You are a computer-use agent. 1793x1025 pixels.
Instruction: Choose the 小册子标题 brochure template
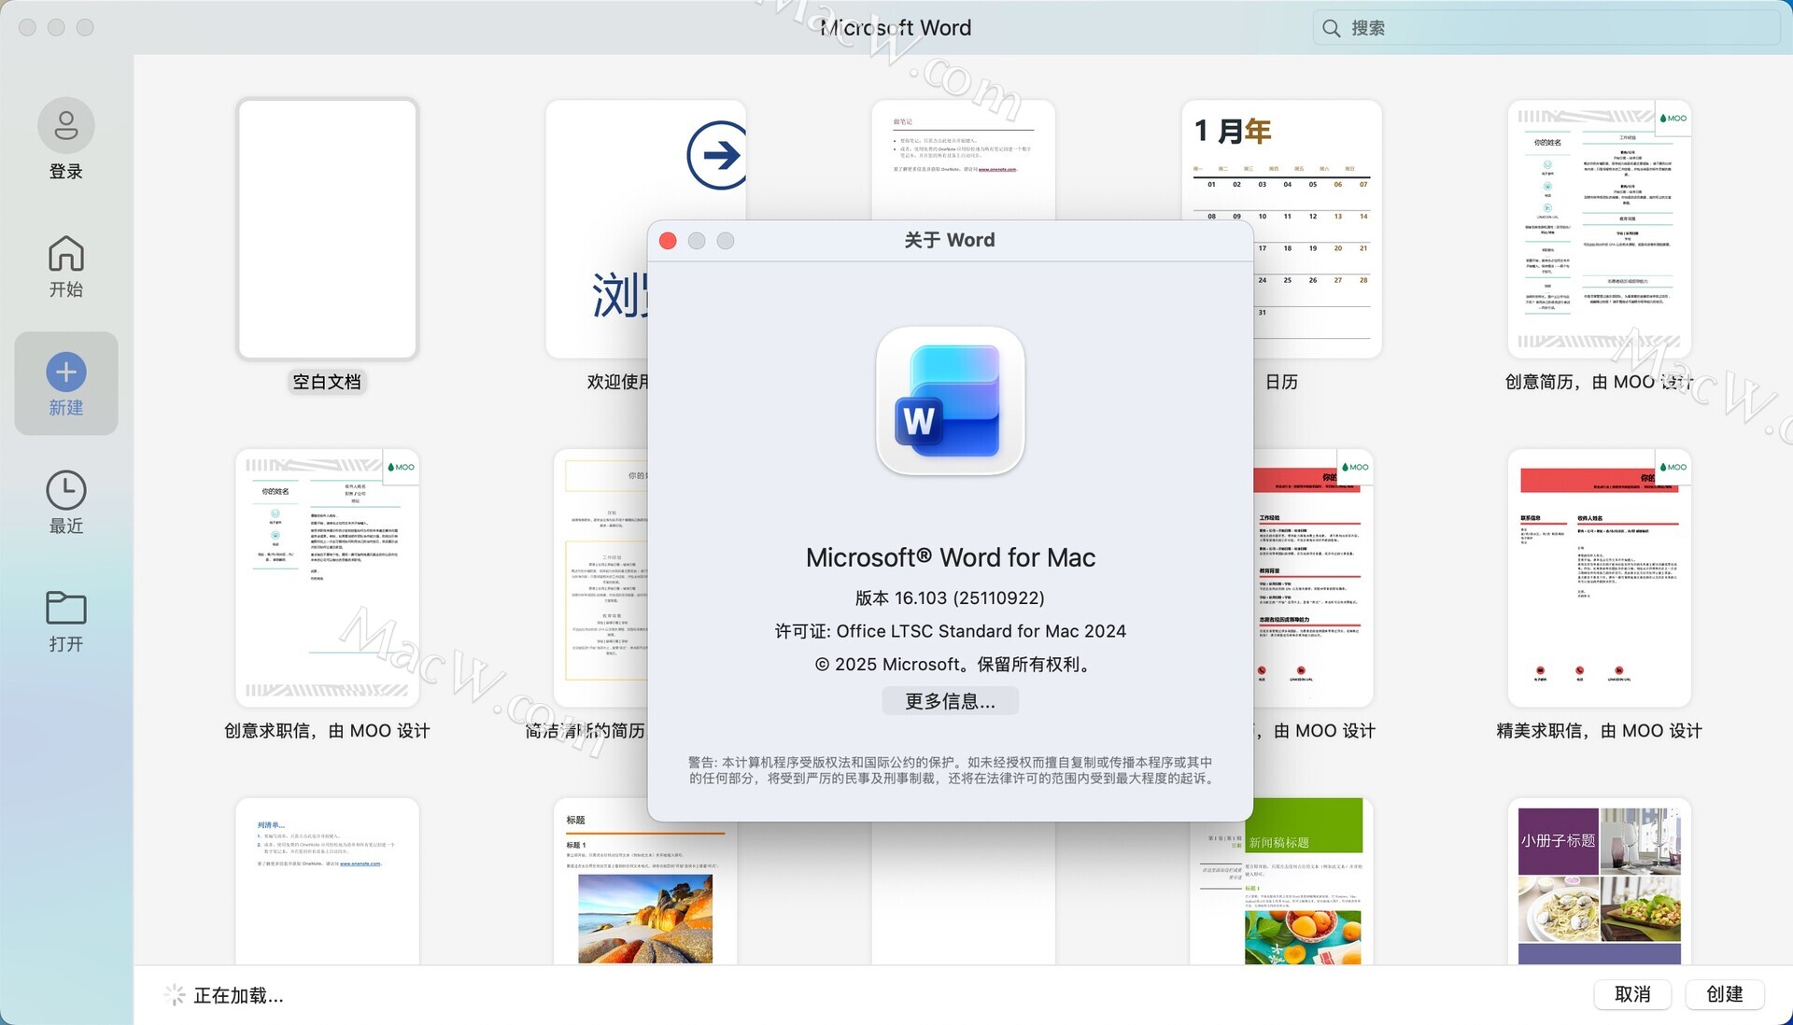click(x=1599, y=882)
